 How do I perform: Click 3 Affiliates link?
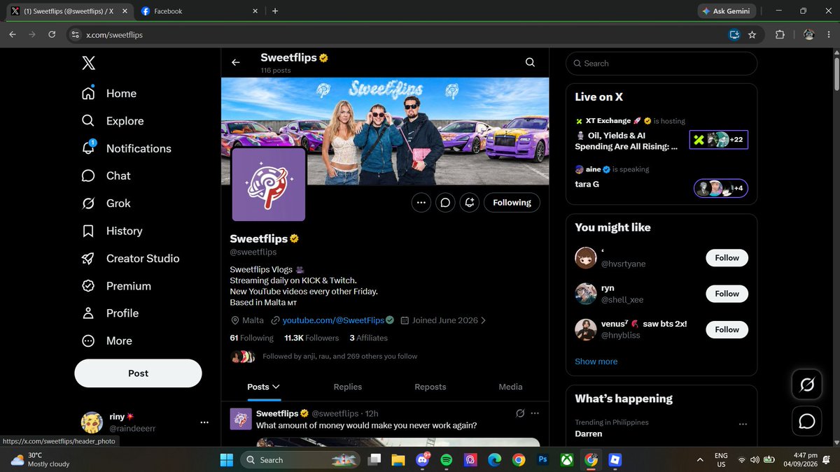[368, 338]
